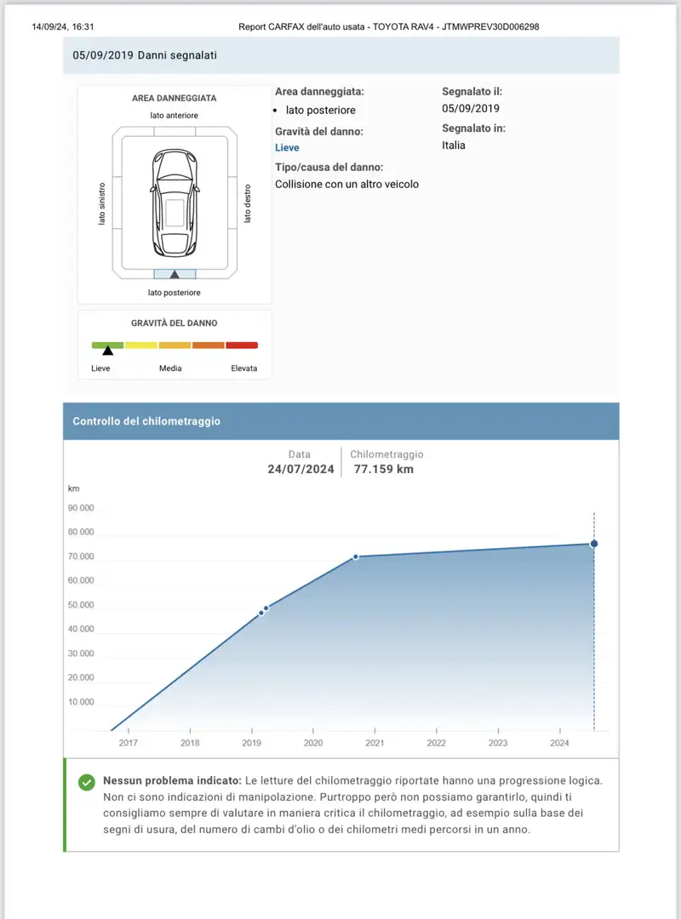Select the right-side zone of the damage diagram
The height and width of the screenshot is (919, 681).
coord(232,203)
